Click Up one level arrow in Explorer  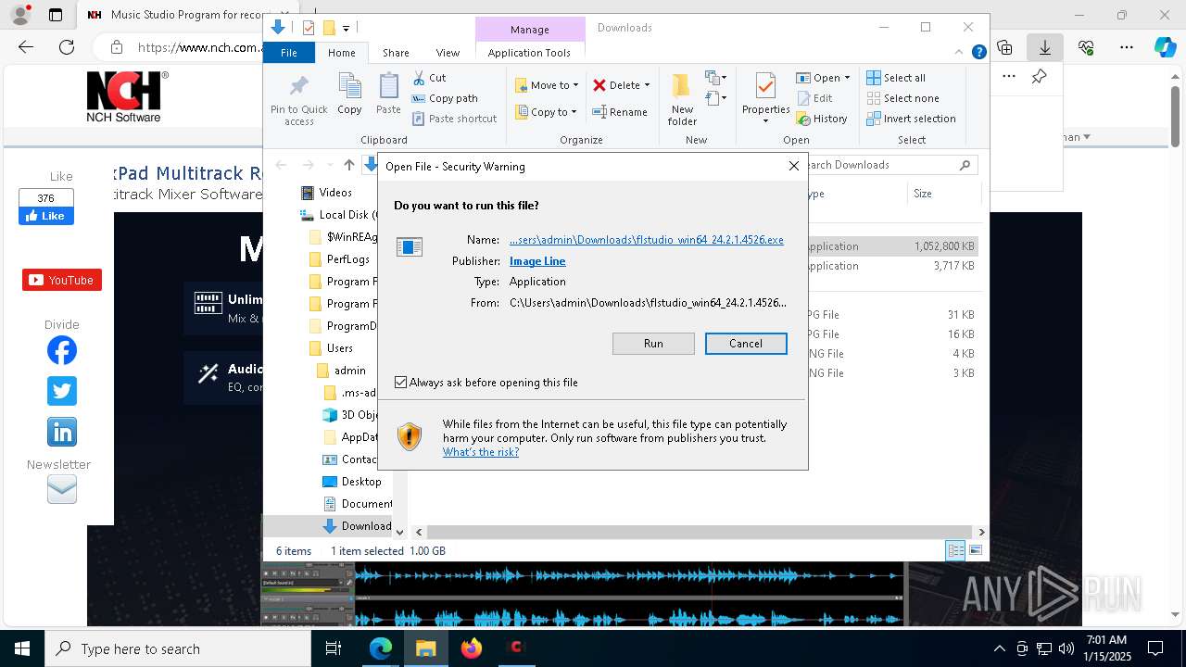(x=348, y=165)
